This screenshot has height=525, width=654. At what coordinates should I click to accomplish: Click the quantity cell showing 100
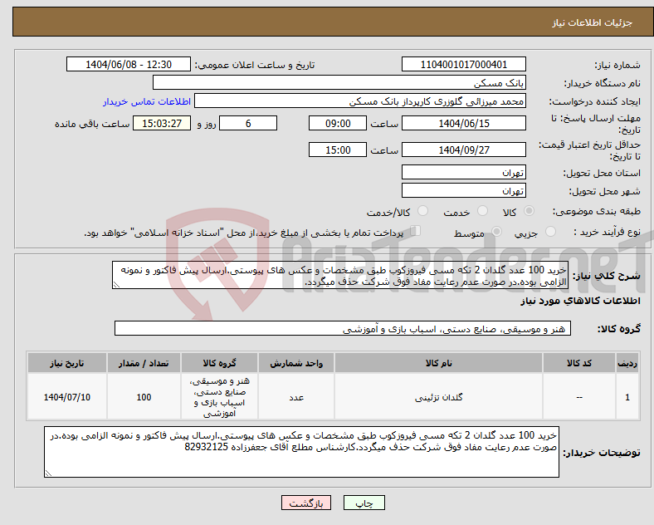(x=144, y=397)
